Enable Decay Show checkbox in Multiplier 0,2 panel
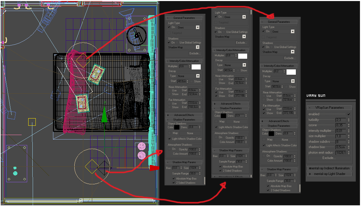This screenshot has width=361, height=206. [x=286, y=87]
